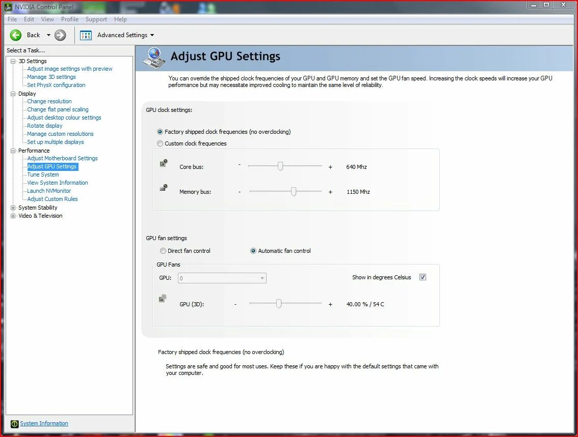Open Change resolution page
Screen dimensions: 578x437
(x=49, y=101)
